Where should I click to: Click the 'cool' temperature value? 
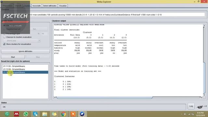click(101, 45)
